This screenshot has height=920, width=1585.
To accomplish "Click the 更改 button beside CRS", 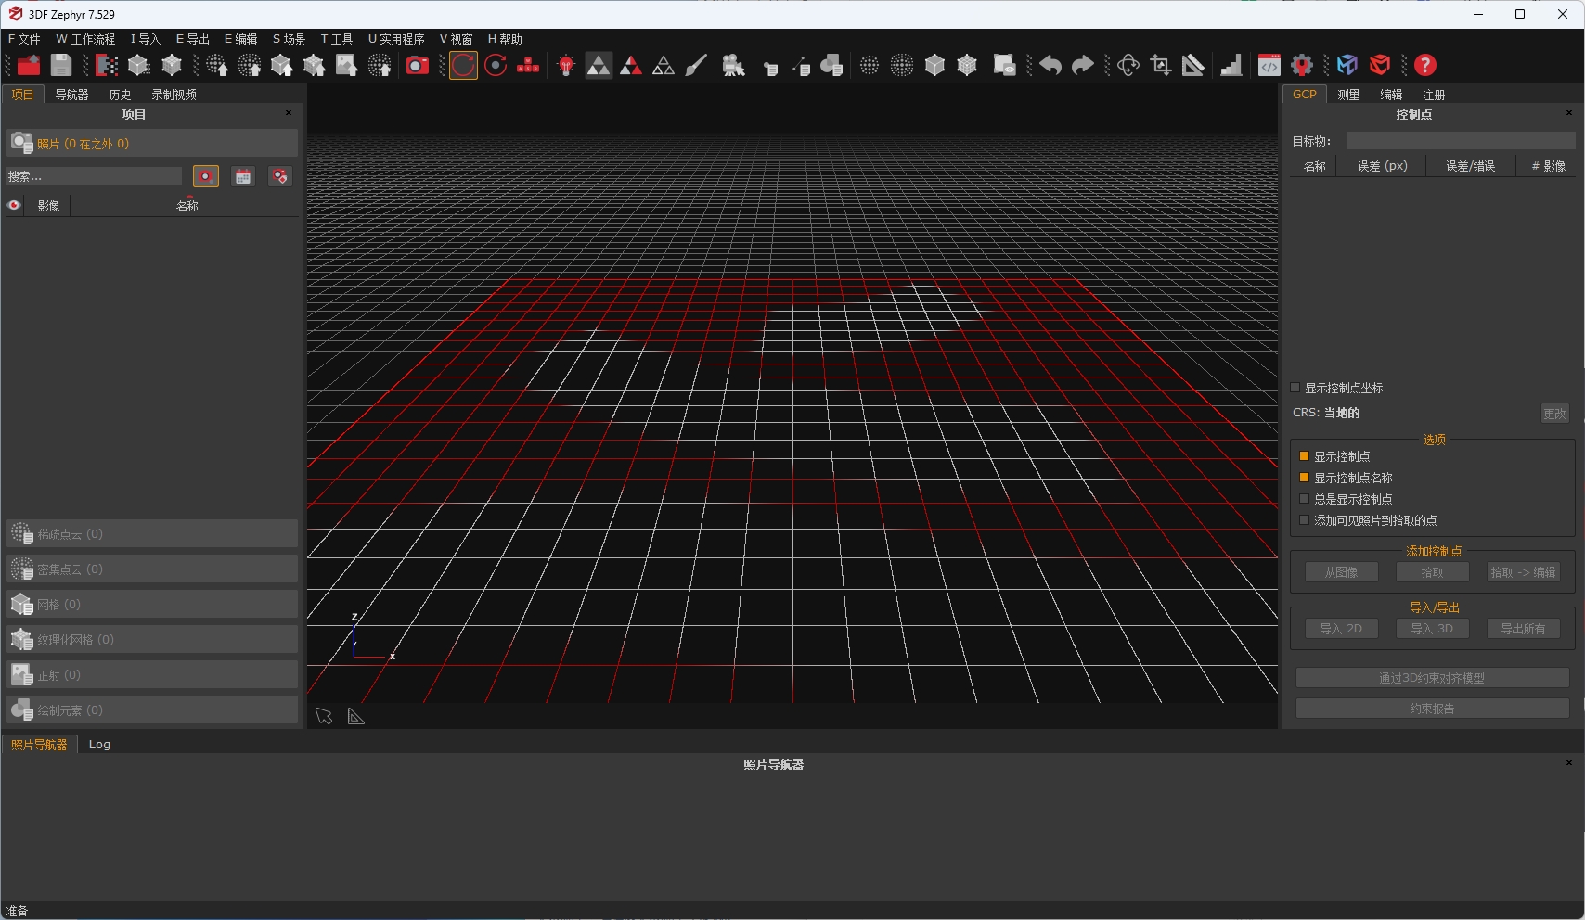I will [x=1554, y=414].
